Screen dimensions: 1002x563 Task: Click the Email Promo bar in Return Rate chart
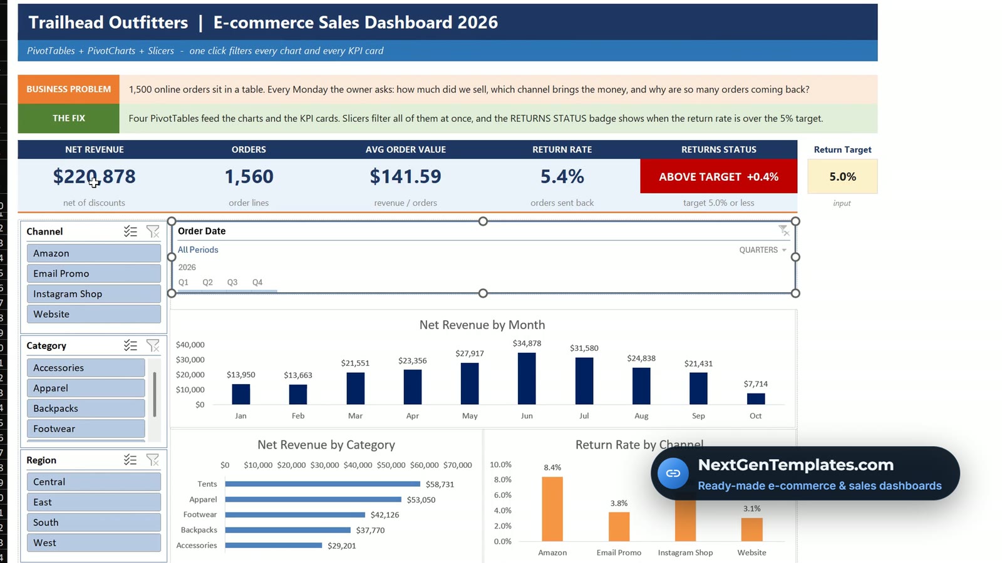(x=619, y=527)
